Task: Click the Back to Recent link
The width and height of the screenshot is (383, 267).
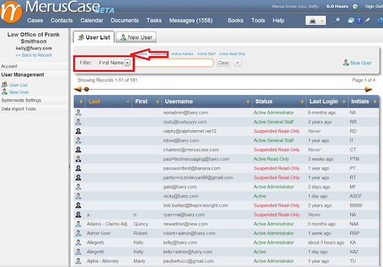Action: tap(34, 55)
